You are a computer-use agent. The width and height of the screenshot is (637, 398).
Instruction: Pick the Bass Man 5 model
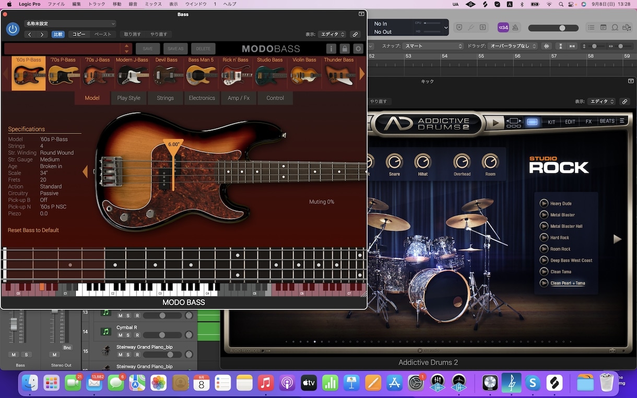(201, 74)
